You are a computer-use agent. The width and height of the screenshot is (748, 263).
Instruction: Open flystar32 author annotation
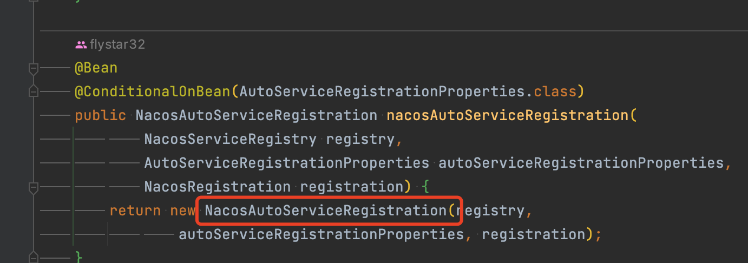pos(117,45)
